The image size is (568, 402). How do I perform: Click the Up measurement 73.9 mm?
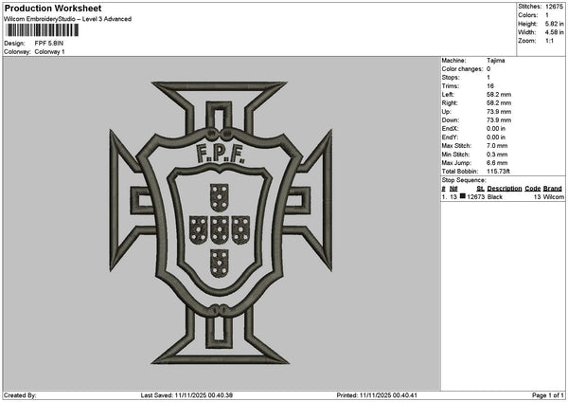point(499,111)
